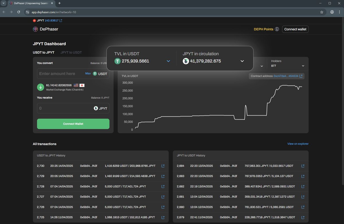Click the green Connect Wallet button
The height and width of the screenshot is (224, 344).
click(73, 124)
